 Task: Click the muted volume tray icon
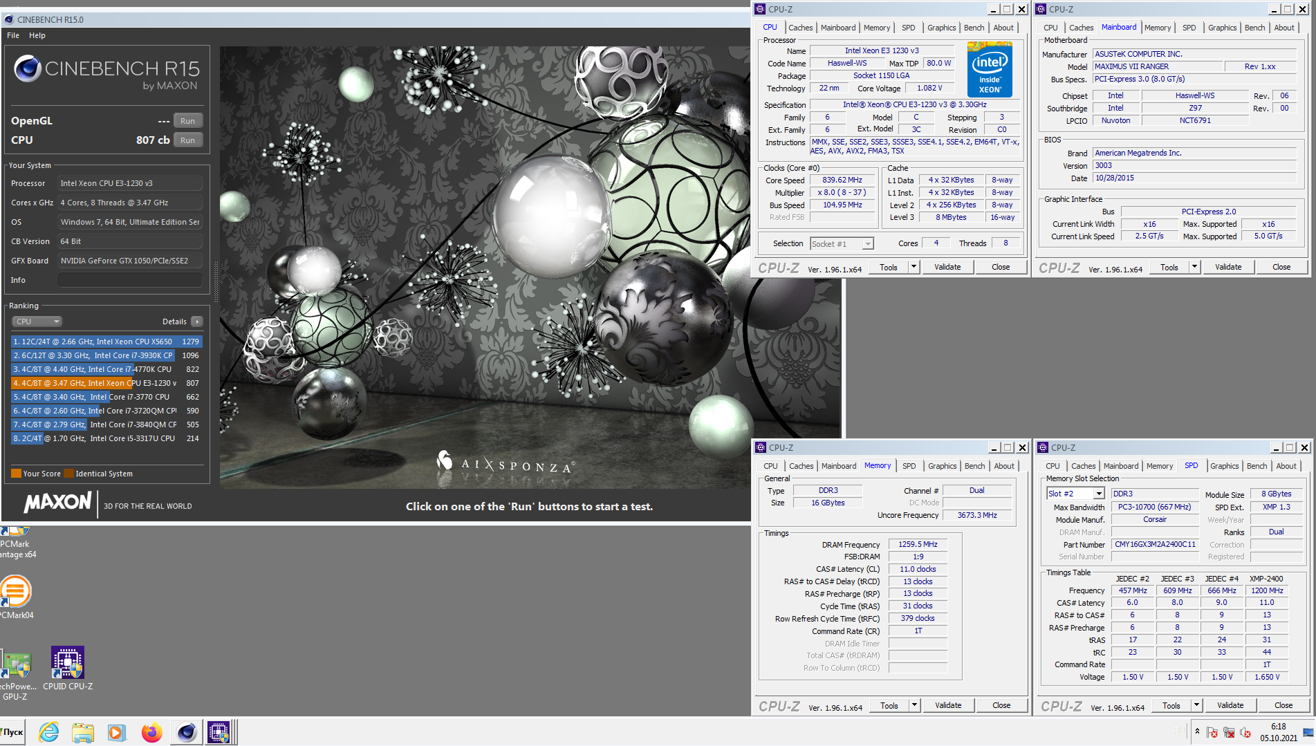pyautogui.click(x=1245, y=732)
